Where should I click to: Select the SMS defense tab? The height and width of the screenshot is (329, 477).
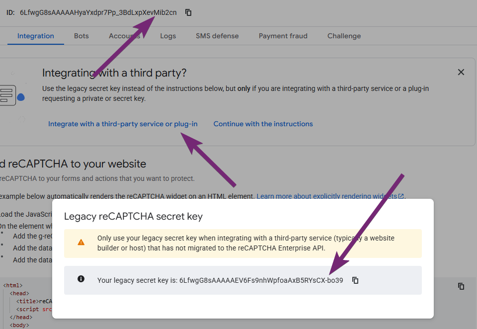(x=217, y=36)
